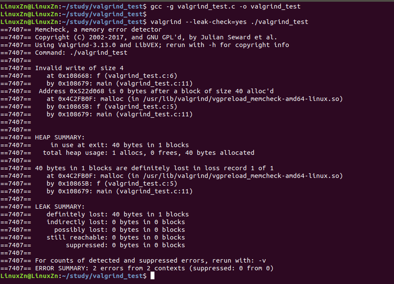Click the 'rerun with: -v' hint line
Viewport: 394px width, 284px height.
coord(151,260)
